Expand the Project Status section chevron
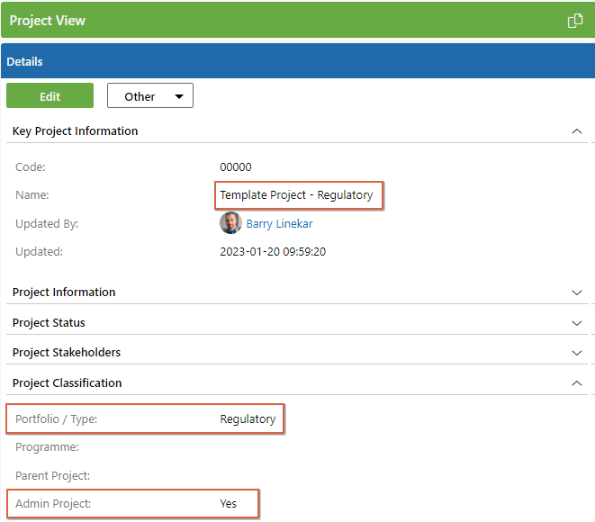This screenshot has height=522, width=595. (576, 323)
